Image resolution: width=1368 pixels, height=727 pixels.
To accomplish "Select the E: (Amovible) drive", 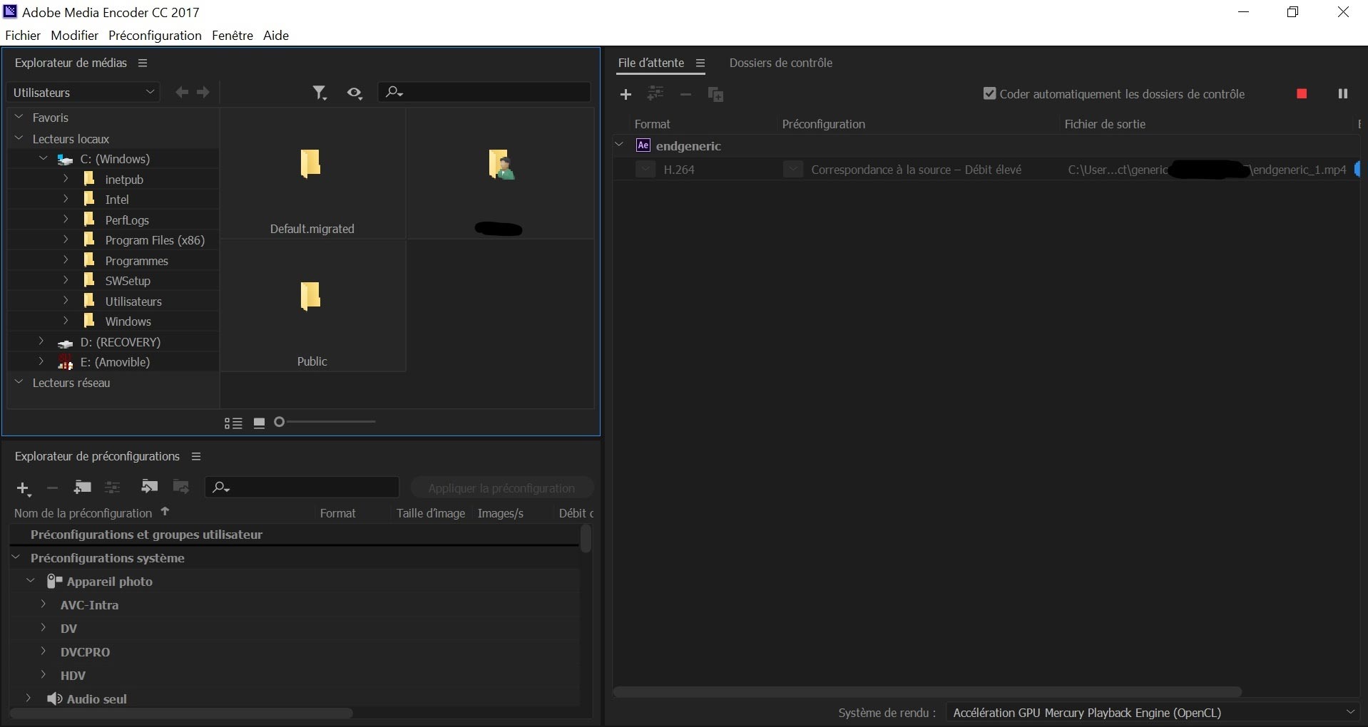I will [115, 362].
